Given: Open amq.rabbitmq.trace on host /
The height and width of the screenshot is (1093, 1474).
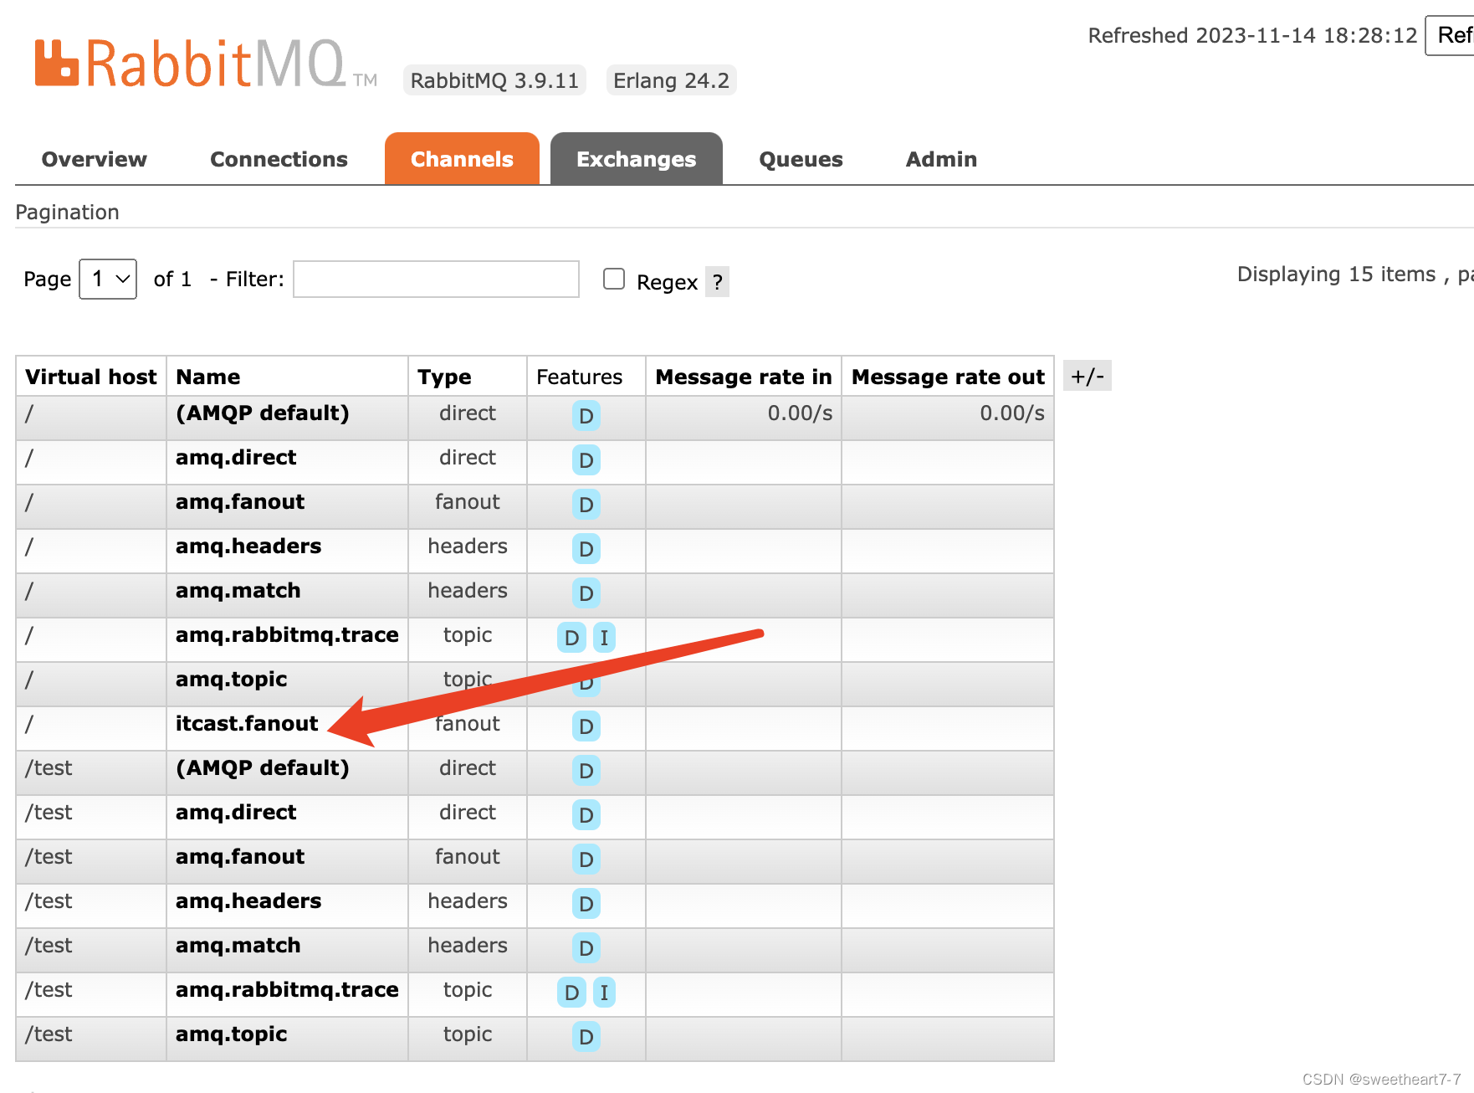Looking at the screenshot, I should point(287,635).
